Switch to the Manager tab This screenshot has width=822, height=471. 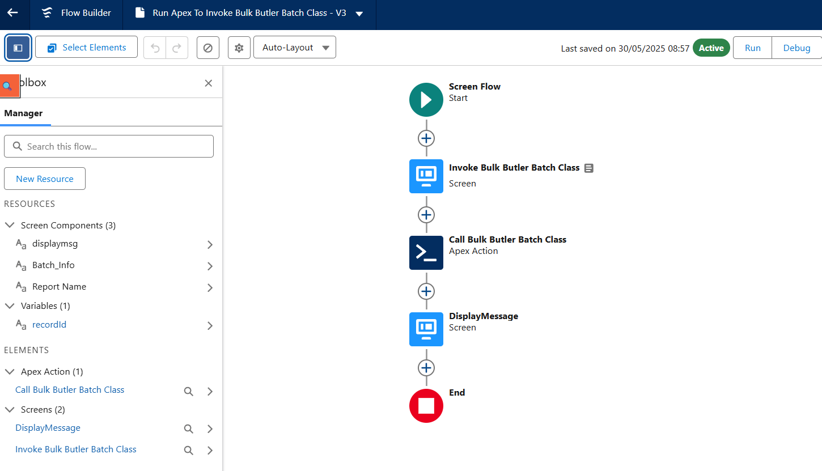click(x=23, y=113)
